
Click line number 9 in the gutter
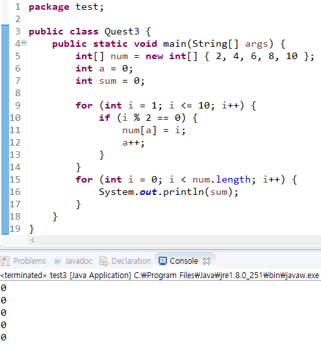click(x=18, y=105)
